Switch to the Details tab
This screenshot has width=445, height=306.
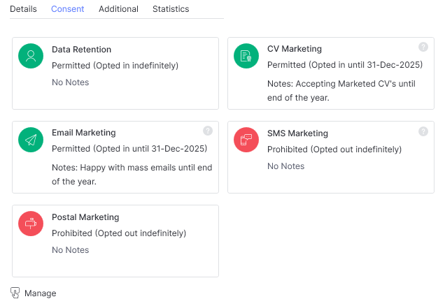point(23,9)
